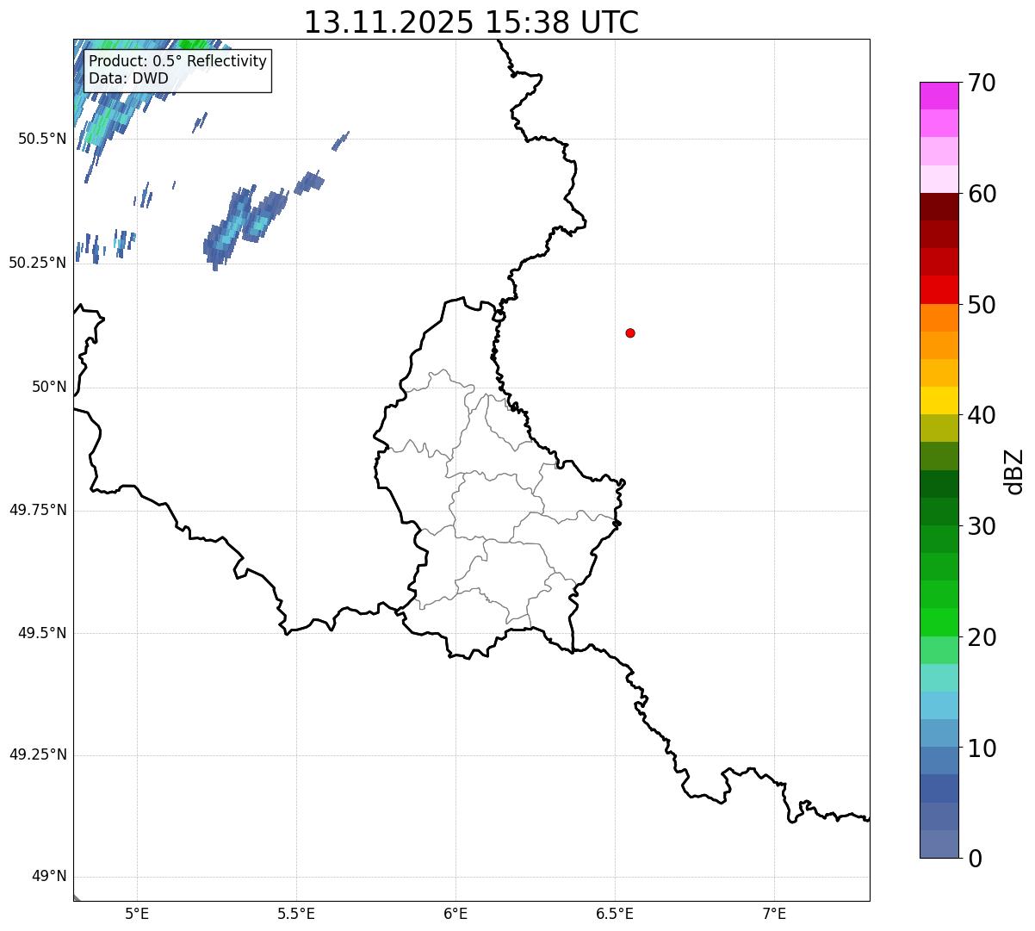
Task: Click the 49.5°N latitude label
Action: coord(42,633)
